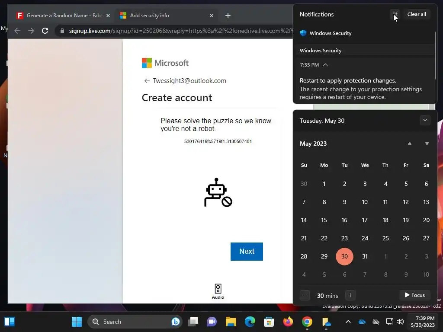The image size is (443, 332).
Task: Open the network icon in the system tray
Action: (x=389, y=322)
